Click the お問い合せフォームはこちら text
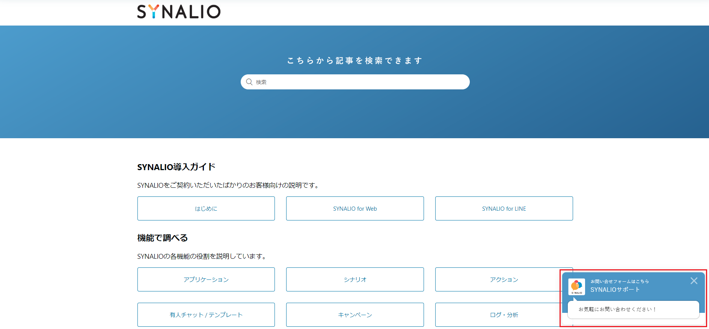The image size is (709, 329). point(620,281)
